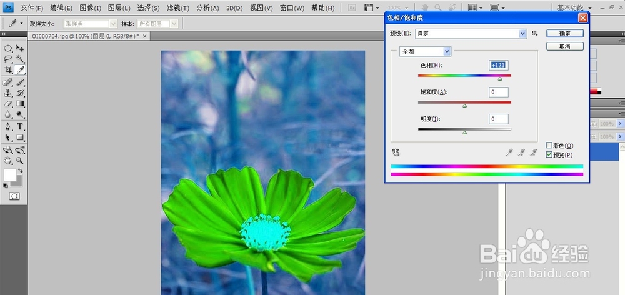The height and width of the screenshot is (295, 625).
Task: Open preset options menu icon beside 预设
Action: (x=535, y=34)
